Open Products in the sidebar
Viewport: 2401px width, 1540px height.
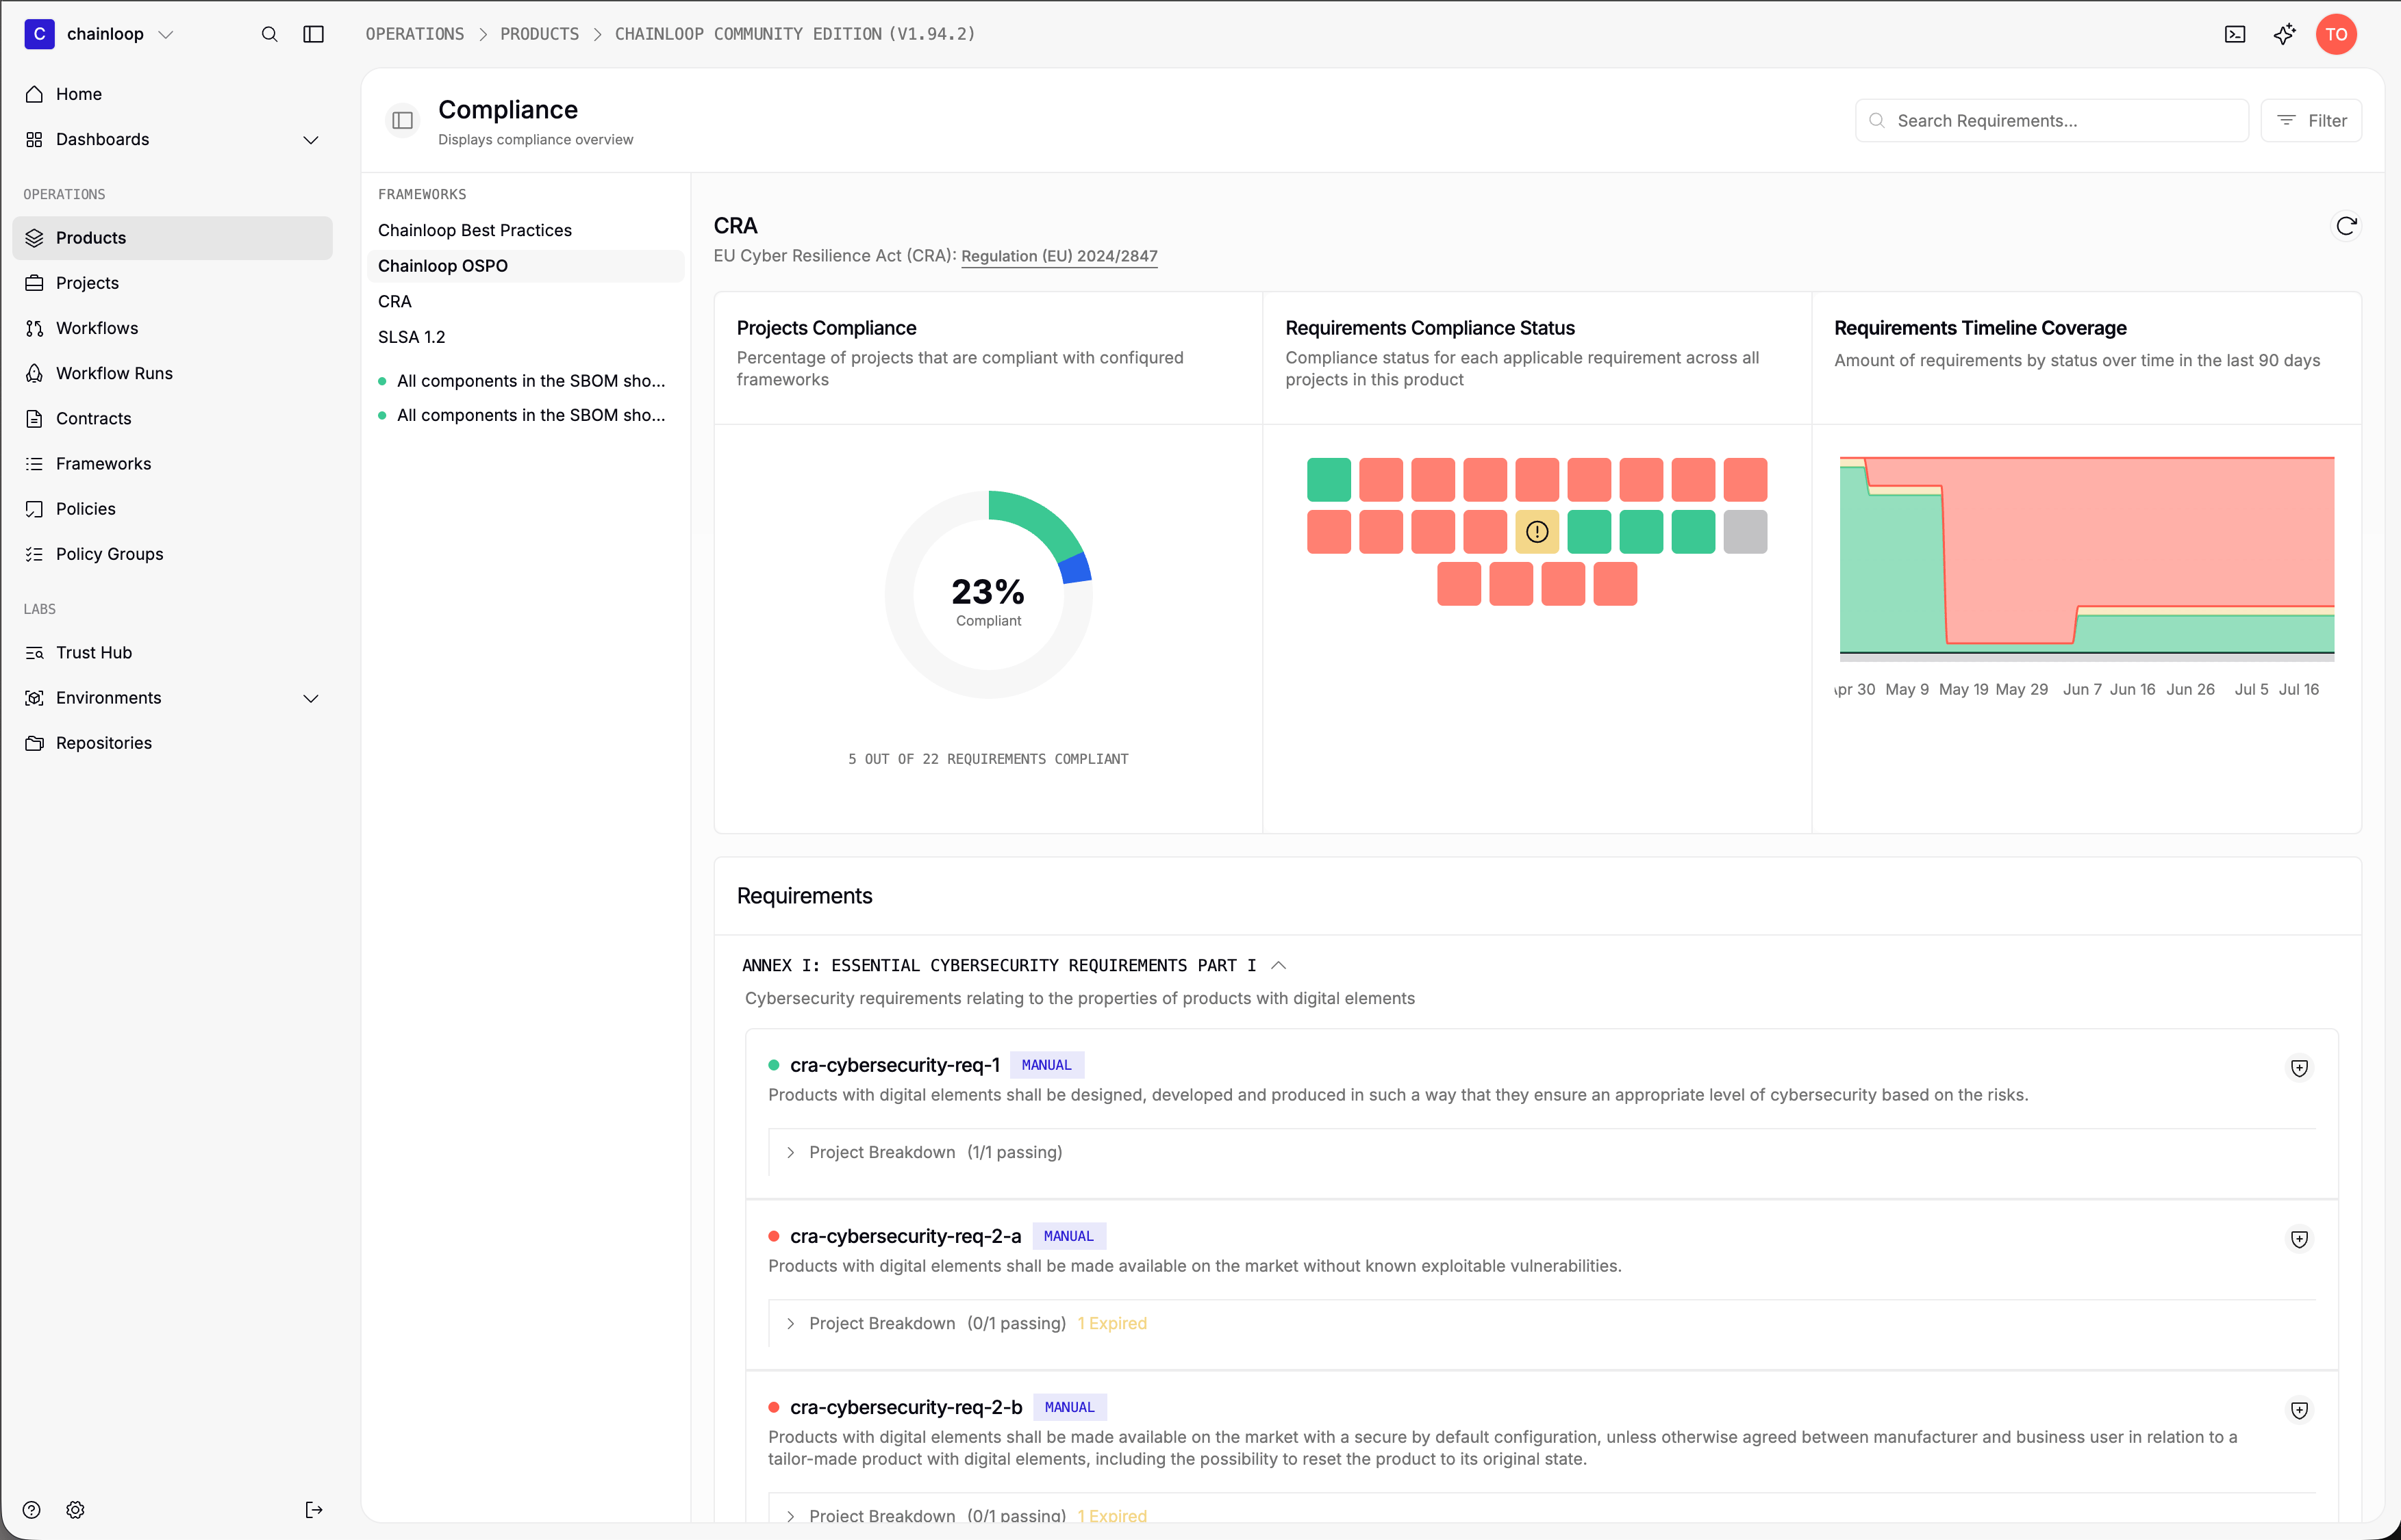(x=172, y=238)
